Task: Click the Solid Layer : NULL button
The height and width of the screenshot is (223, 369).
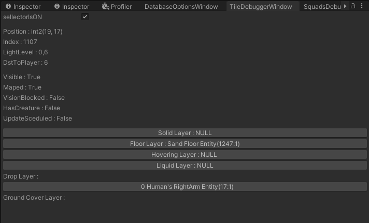Action: tap(184, 133)
